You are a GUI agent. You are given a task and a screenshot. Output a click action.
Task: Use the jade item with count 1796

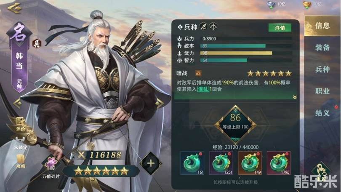279,163
